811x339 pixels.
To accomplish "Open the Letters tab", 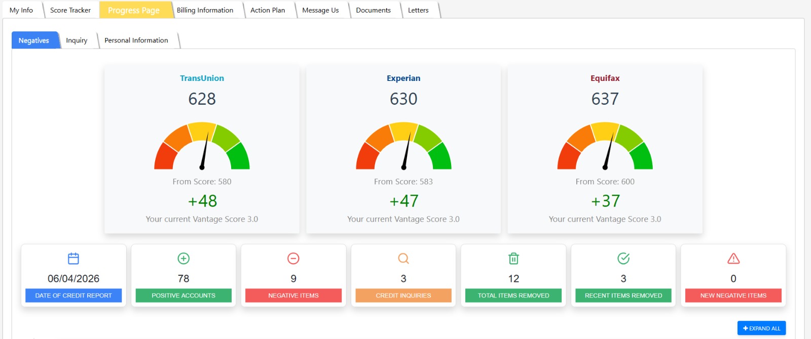I will tap(418, 10).
